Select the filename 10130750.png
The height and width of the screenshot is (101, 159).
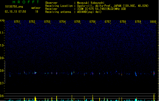click(14, 7)
